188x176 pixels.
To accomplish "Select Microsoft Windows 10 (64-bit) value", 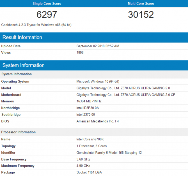I will tap(98, 82).
